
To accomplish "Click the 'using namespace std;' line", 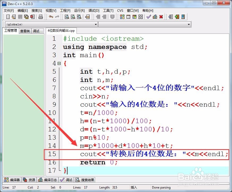I will (x=105, y=47).
